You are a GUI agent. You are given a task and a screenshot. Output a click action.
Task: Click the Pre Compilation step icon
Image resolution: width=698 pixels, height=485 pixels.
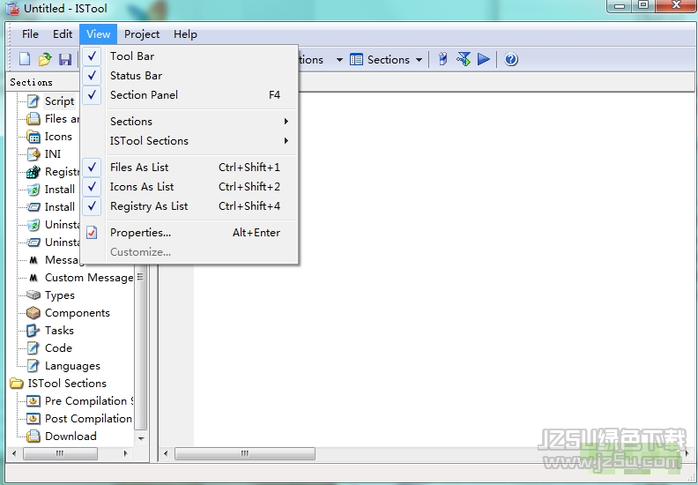[x=33, y=401]
